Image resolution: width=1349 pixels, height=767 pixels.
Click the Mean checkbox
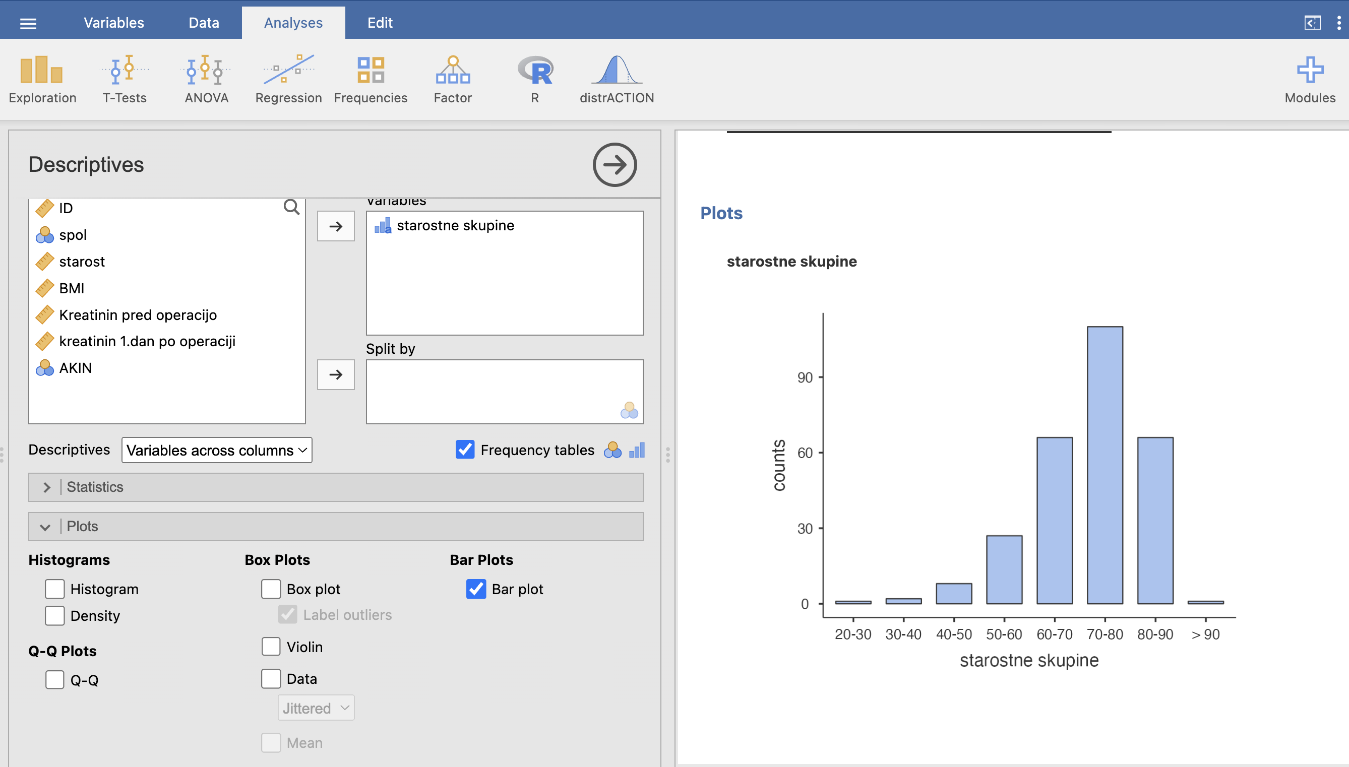pyautogui.click(x=271, y=743)
